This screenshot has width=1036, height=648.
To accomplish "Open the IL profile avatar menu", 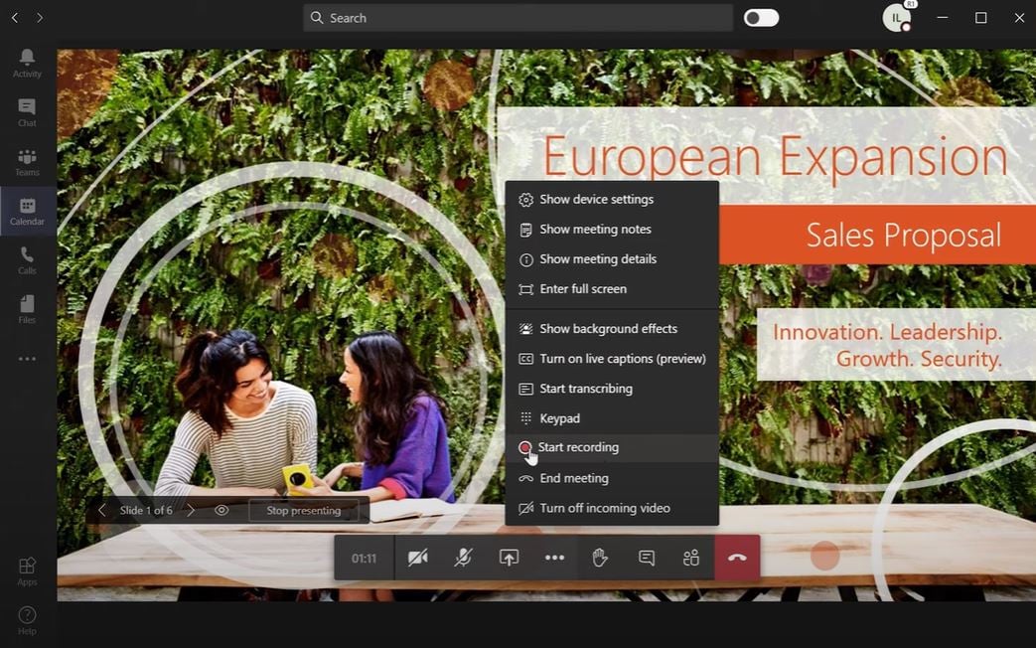I will coord(897,18).
